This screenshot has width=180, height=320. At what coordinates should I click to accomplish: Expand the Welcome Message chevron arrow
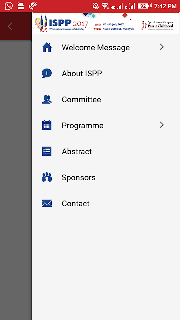[x=162, y=47]
